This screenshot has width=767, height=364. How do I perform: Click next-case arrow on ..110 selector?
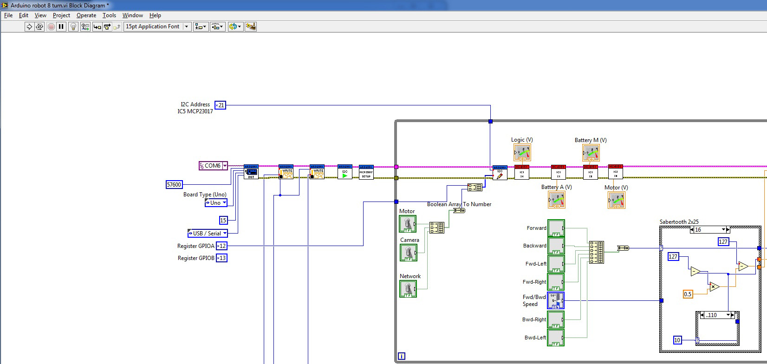[733, 315]
